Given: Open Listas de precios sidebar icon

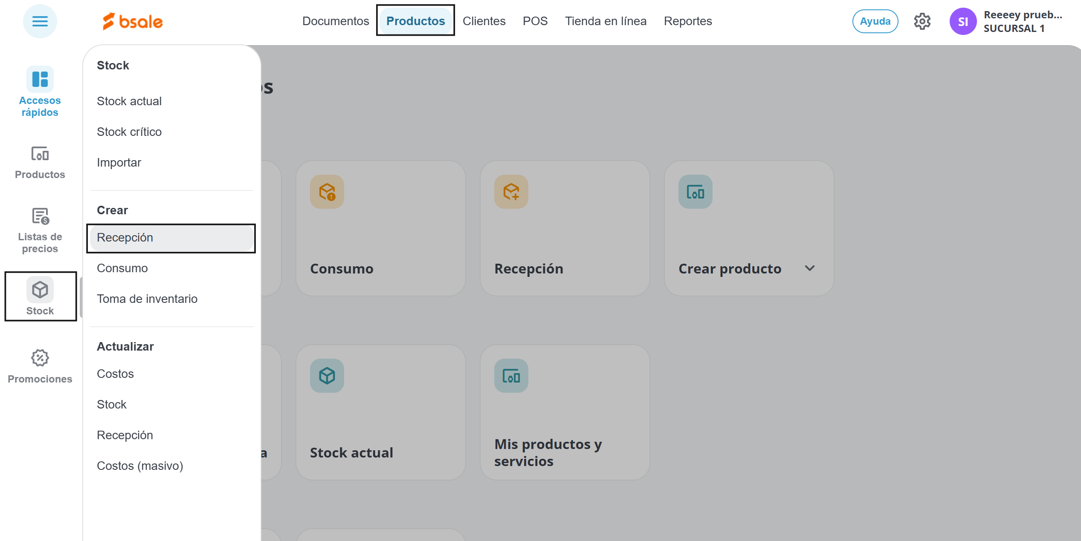Looking at the screenshot, I should [x=40, y=230].
